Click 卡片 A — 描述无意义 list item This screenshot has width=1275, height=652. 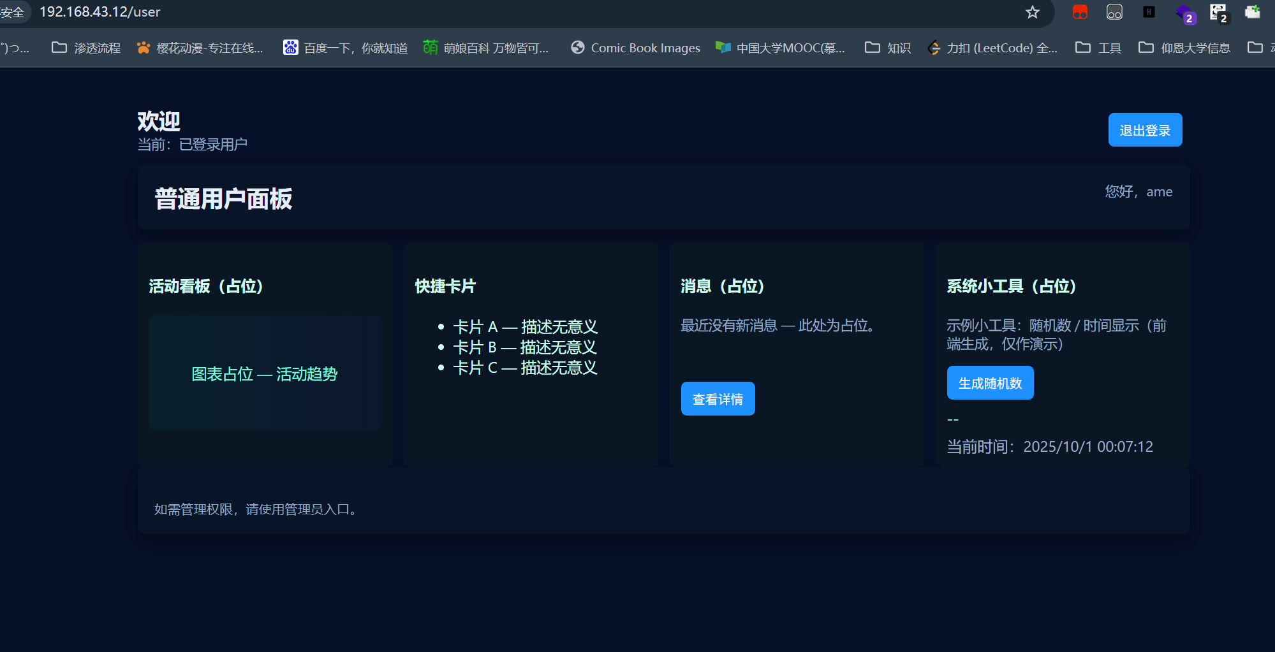(525, 327)
